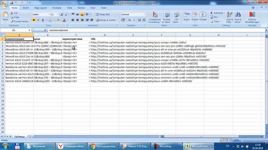Click the insert function fx button
The height and width of the screenshot is (150, 268).
tap(45, 30)
